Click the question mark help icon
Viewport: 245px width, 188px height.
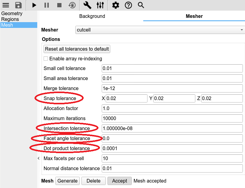[x=128, y=5]
